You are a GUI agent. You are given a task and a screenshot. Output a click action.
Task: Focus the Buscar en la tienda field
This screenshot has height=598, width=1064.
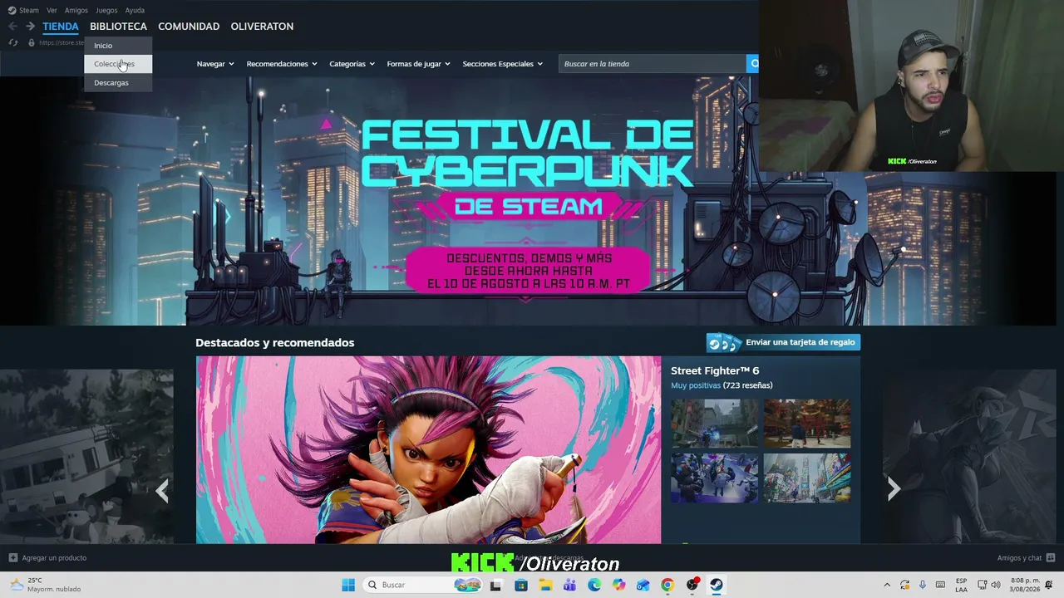point(653,64)
